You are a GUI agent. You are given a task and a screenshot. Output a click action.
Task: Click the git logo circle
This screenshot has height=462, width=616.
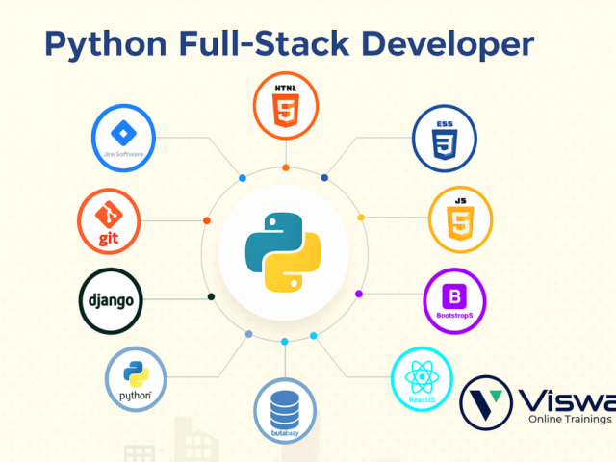pyautogui.click(x=109, y=221)
